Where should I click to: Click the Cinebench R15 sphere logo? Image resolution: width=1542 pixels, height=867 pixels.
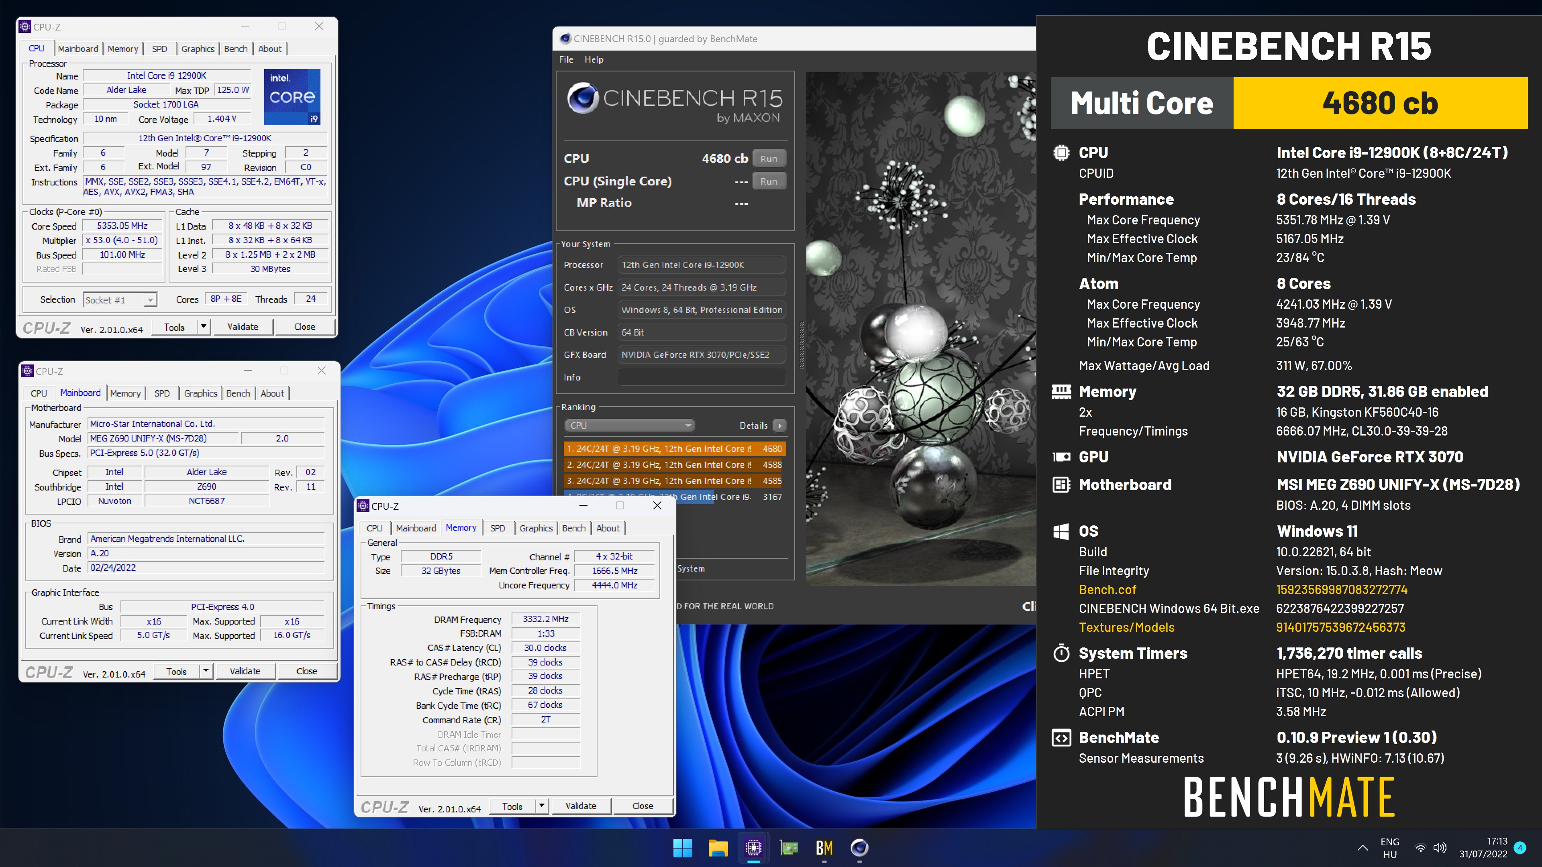[582, 98]
